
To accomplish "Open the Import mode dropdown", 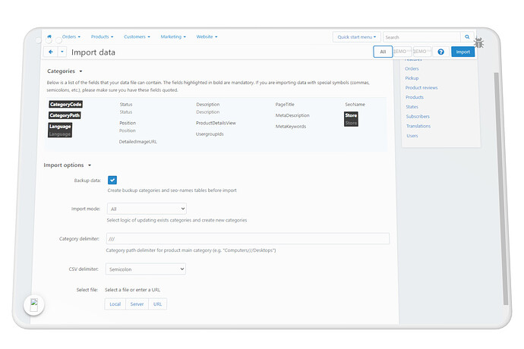I will point(147,209).
